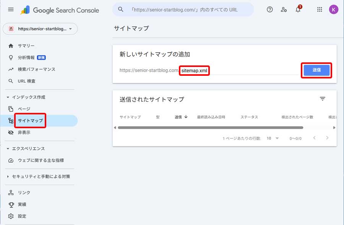The width and height of the screenshot is (344, 225).
Task: Open the property selector dropdown
Action: [40, 29]
